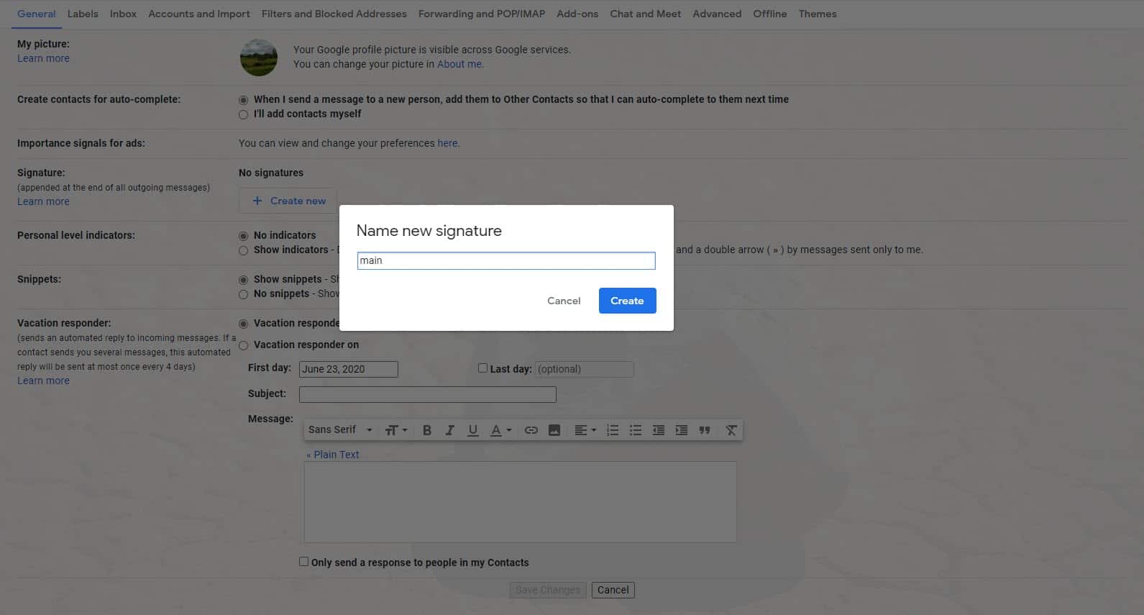Switch to the General settings tab
1144x615 pixels.
37,14
